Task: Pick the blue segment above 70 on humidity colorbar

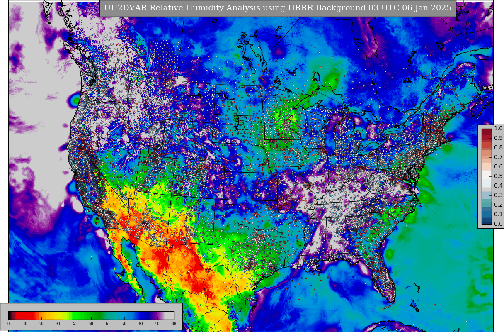Action: [124, 315]
